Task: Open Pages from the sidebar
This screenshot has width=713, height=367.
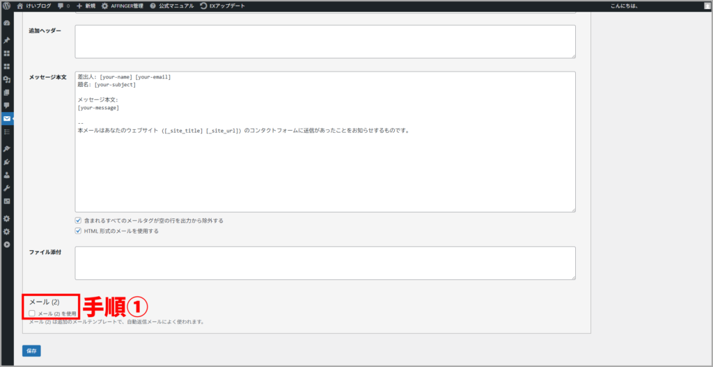Action: 7,92
